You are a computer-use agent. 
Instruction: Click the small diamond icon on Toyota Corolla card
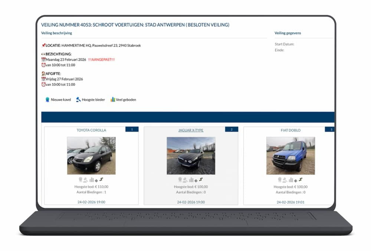coord(96,181)
